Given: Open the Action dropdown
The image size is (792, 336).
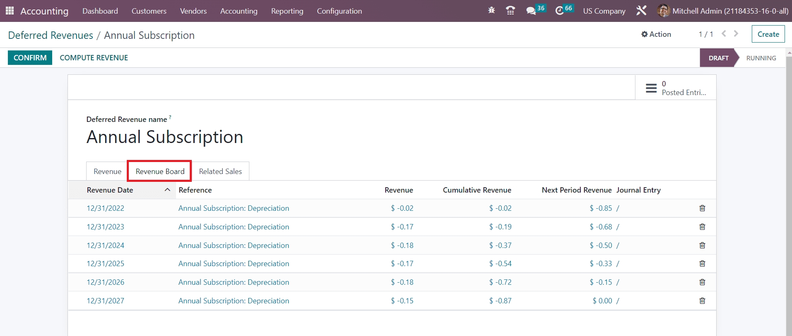Looking at the screenshot, I should point(656,34).
